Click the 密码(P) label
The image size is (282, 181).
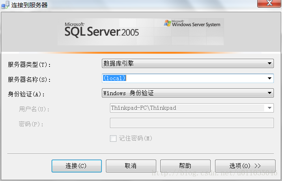[x=31, y=124]
